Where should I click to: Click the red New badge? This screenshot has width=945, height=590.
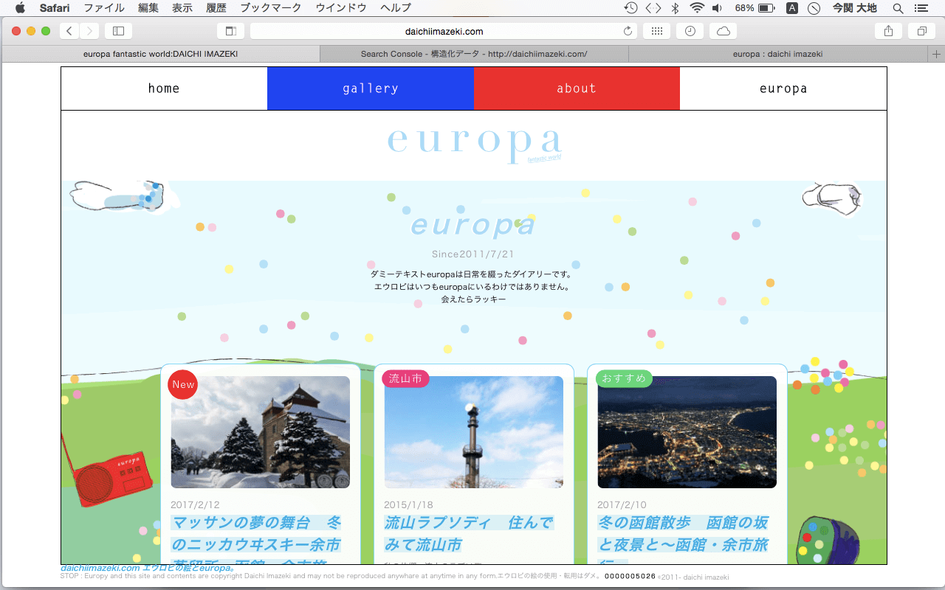point(183,384)
